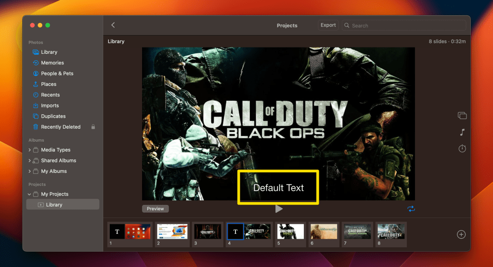Click the lock icon beside Recently Deleted
Image resolution: width=493 pixels, height=267 pixels.
point(93,127)
